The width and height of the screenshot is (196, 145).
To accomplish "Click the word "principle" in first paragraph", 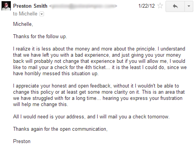I will (145, 49).
